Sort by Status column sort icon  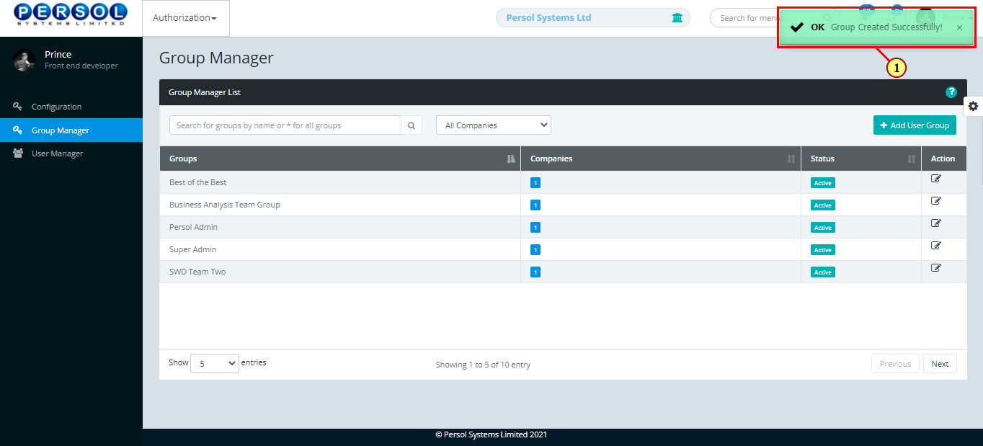click(x=912, y=159)
